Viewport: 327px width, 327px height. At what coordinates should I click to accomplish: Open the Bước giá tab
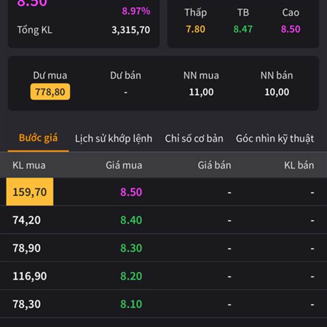38,138
